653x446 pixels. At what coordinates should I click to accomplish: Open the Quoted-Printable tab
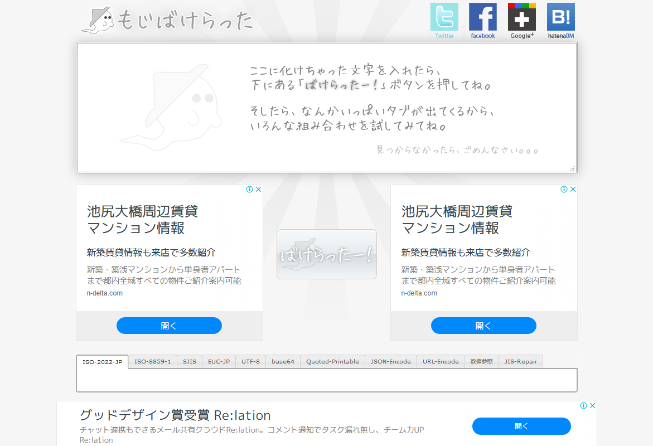click(332, 362)
